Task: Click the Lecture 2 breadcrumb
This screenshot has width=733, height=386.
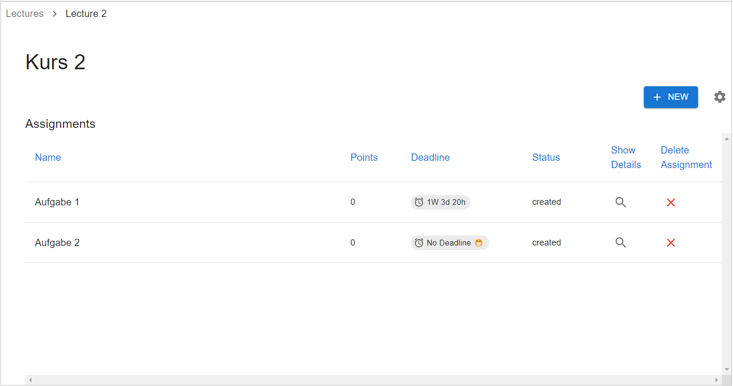Action: click(x=86, y=14)
